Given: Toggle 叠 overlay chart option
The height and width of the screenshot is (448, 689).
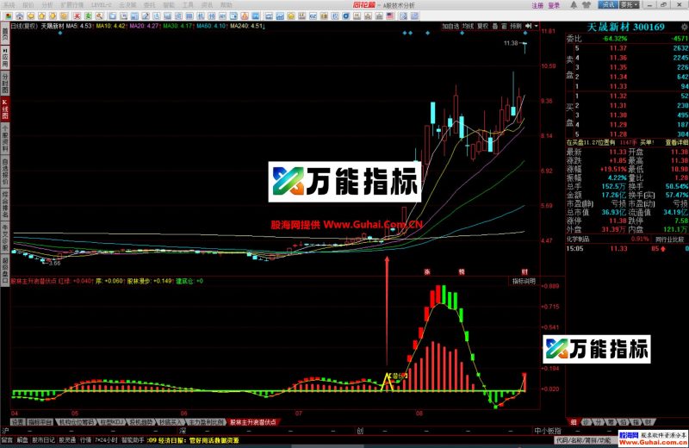Looking at the screenshot, I should point(495,27).
